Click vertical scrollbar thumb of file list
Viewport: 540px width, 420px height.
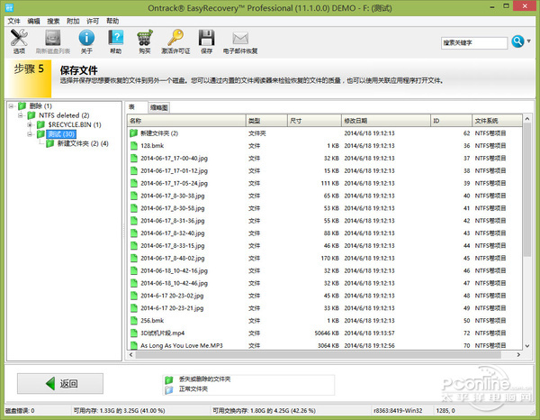(x=526, y=189)
